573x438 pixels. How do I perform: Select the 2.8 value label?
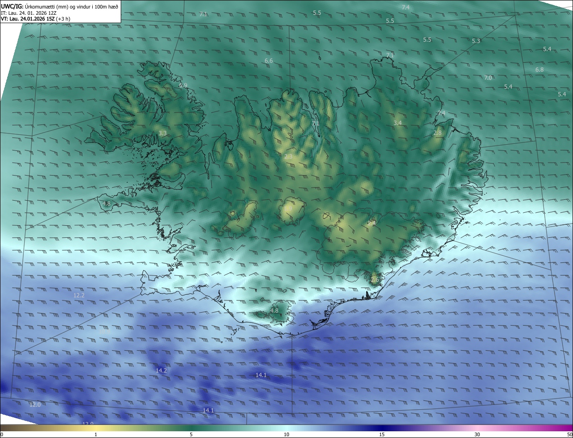(x=437, y=133)
